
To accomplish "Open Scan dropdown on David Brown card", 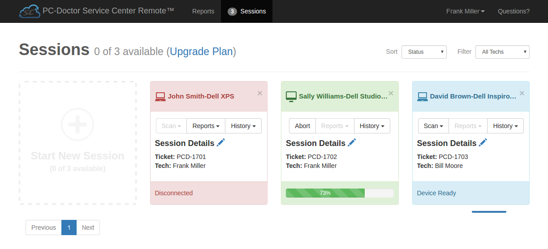I will coord(433,126).
